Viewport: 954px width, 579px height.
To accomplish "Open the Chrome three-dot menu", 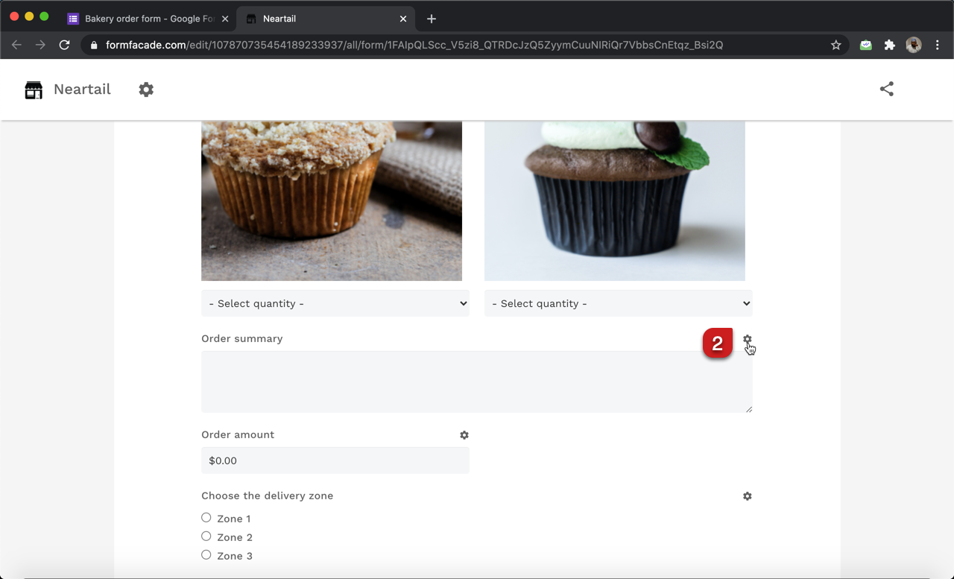I will point(937,45).
